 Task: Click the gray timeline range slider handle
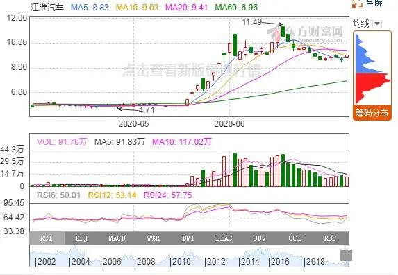[x=346, y=255]
